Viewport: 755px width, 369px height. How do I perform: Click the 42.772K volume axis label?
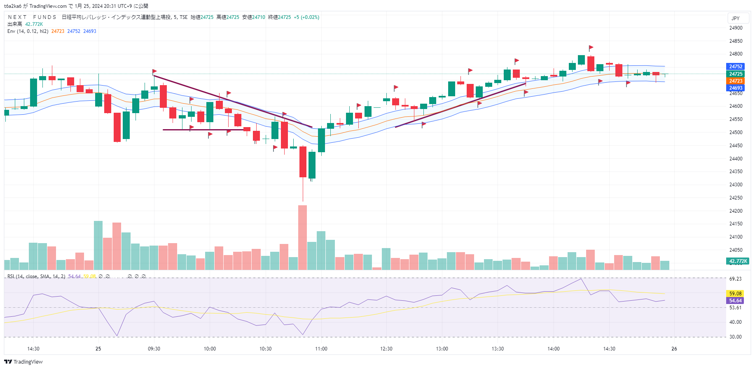pos(738,261)
